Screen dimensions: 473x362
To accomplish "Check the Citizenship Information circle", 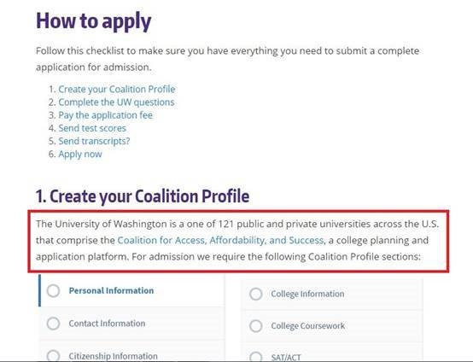I will click(x=54, y=356).
